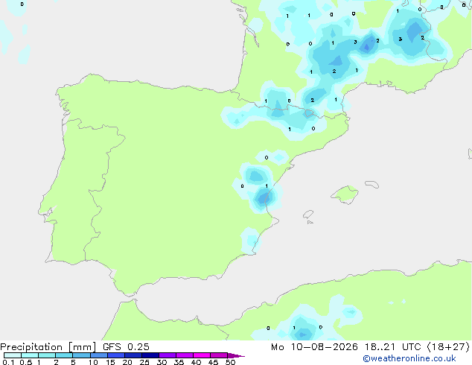Viewport: 472px width, 365px height.
Task: Select the 40–45 mm magenta legend swatch
Action: [x=202, y=355]
